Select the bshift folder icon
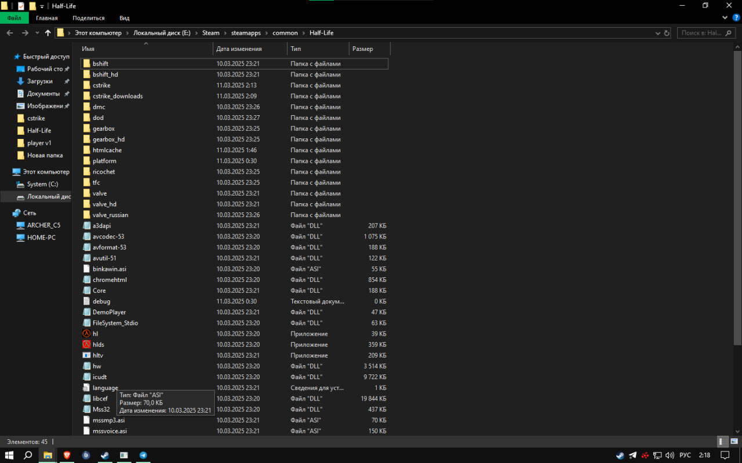This screenshot has height=463, width=742. (86, 64)
